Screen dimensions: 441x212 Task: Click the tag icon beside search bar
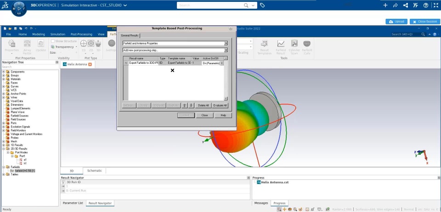[x=262, y=5]
